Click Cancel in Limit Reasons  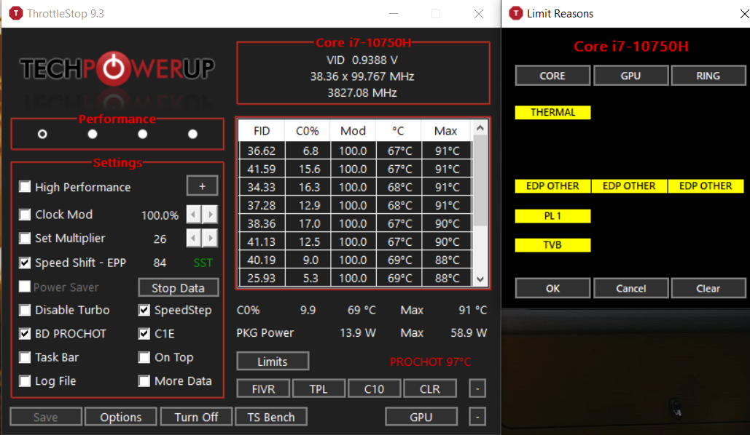coord(630,288)
